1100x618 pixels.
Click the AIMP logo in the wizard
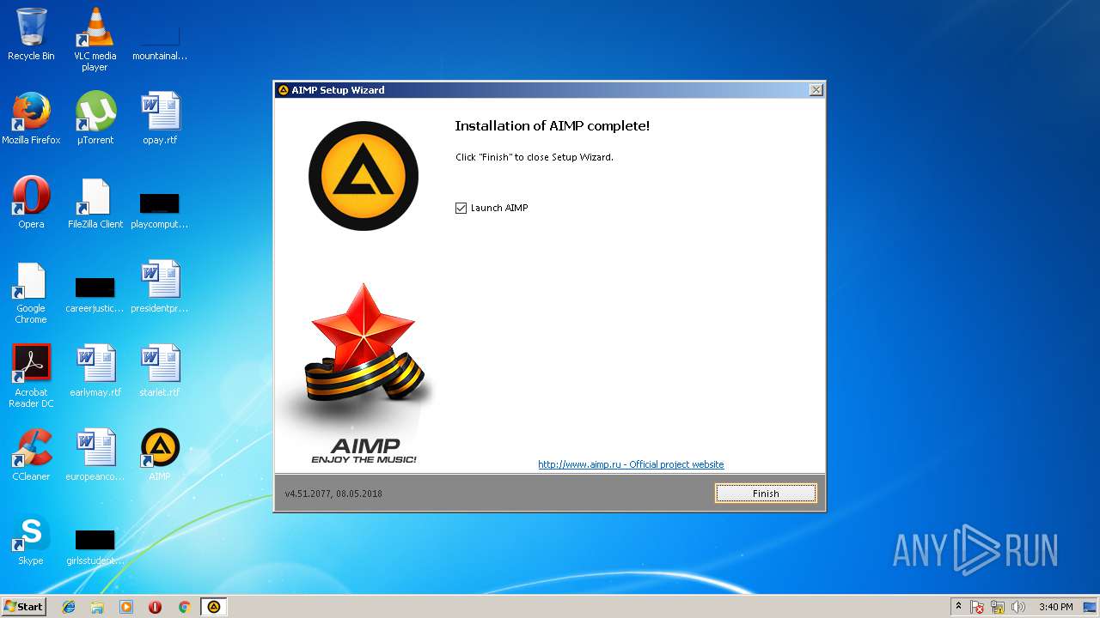(x=364, y=176)
